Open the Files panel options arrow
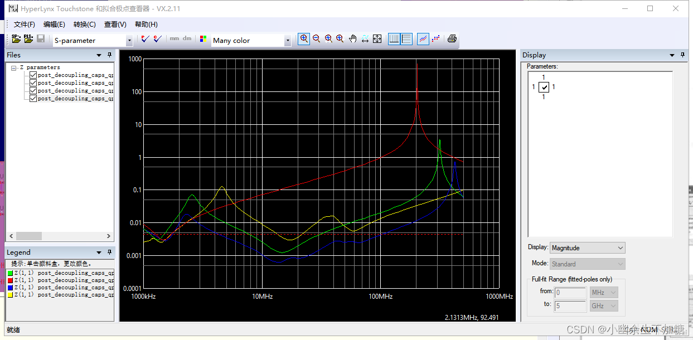The image size is (693, 340). [99, 55]
